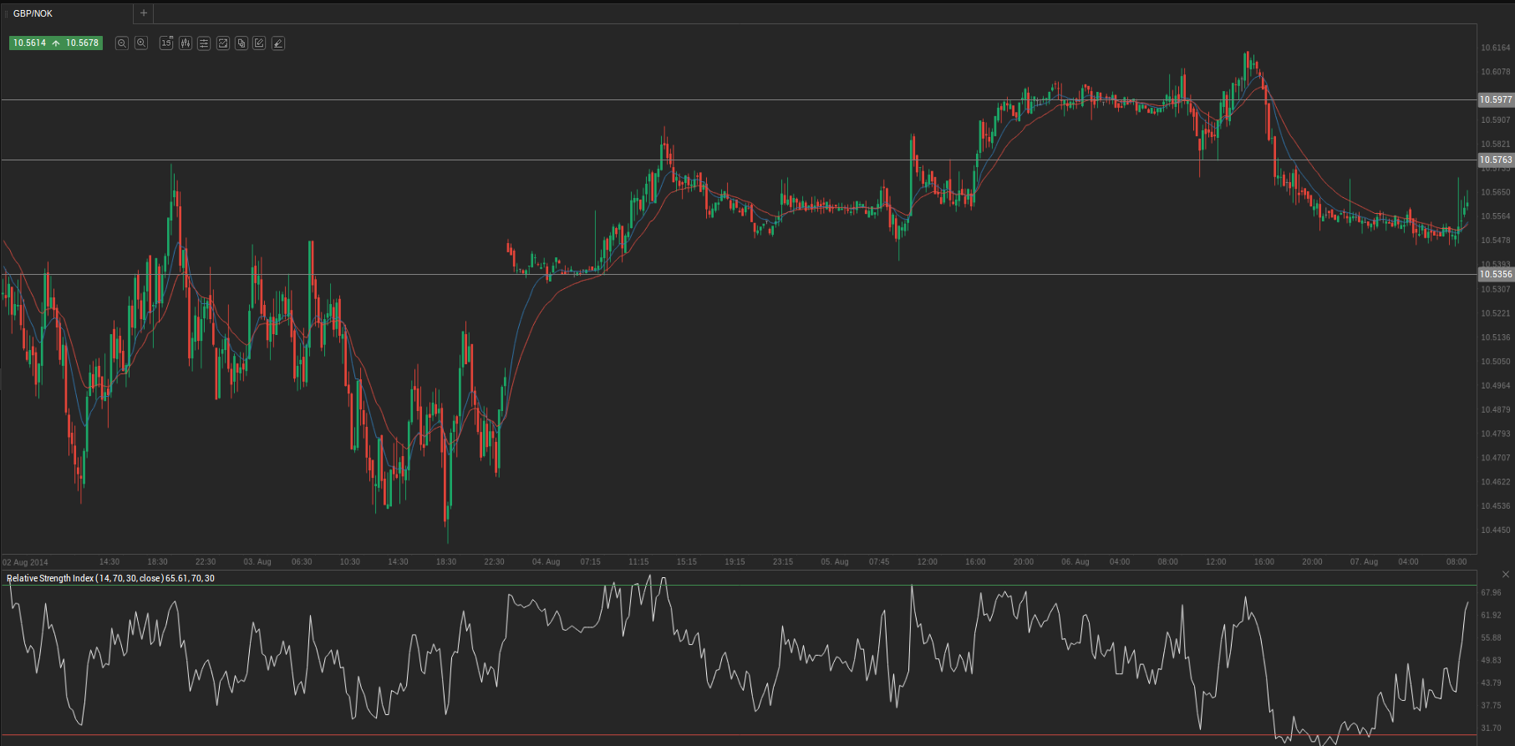The height and width of the screenshot is (746, 1515).
Task: Close the Relative Strength Index panel
Action: click(x=1506, y=575)
